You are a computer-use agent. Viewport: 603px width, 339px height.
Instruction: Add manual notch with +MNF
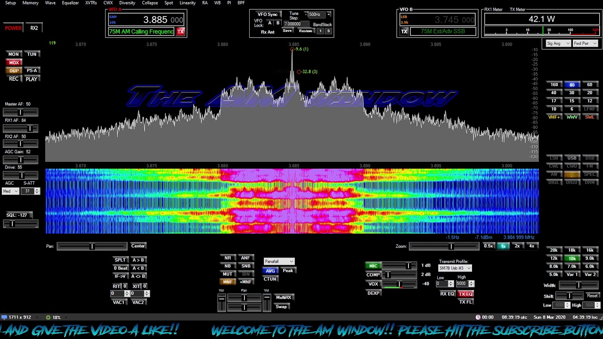245,282
